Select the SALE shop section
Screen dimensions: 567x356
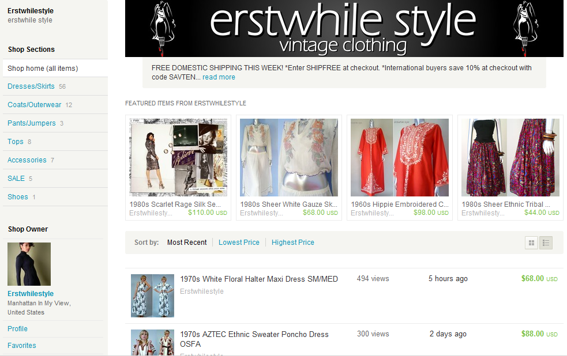click(x=16, y=179)
